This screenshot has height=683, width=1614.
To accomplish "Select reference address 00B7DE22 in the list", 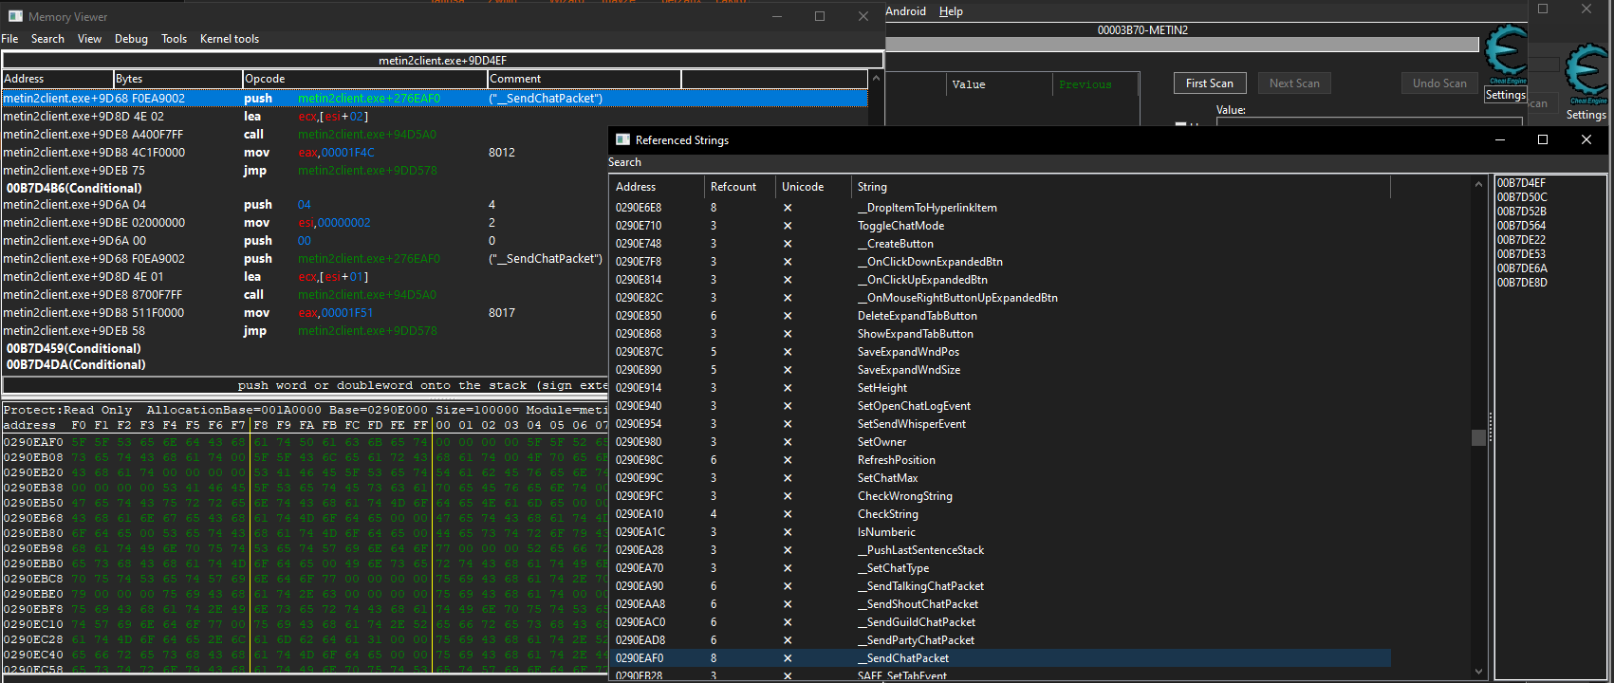I will click(x=1549, y=240).
